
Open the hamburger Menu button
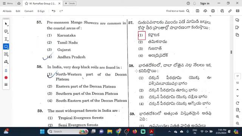(8, 3)
